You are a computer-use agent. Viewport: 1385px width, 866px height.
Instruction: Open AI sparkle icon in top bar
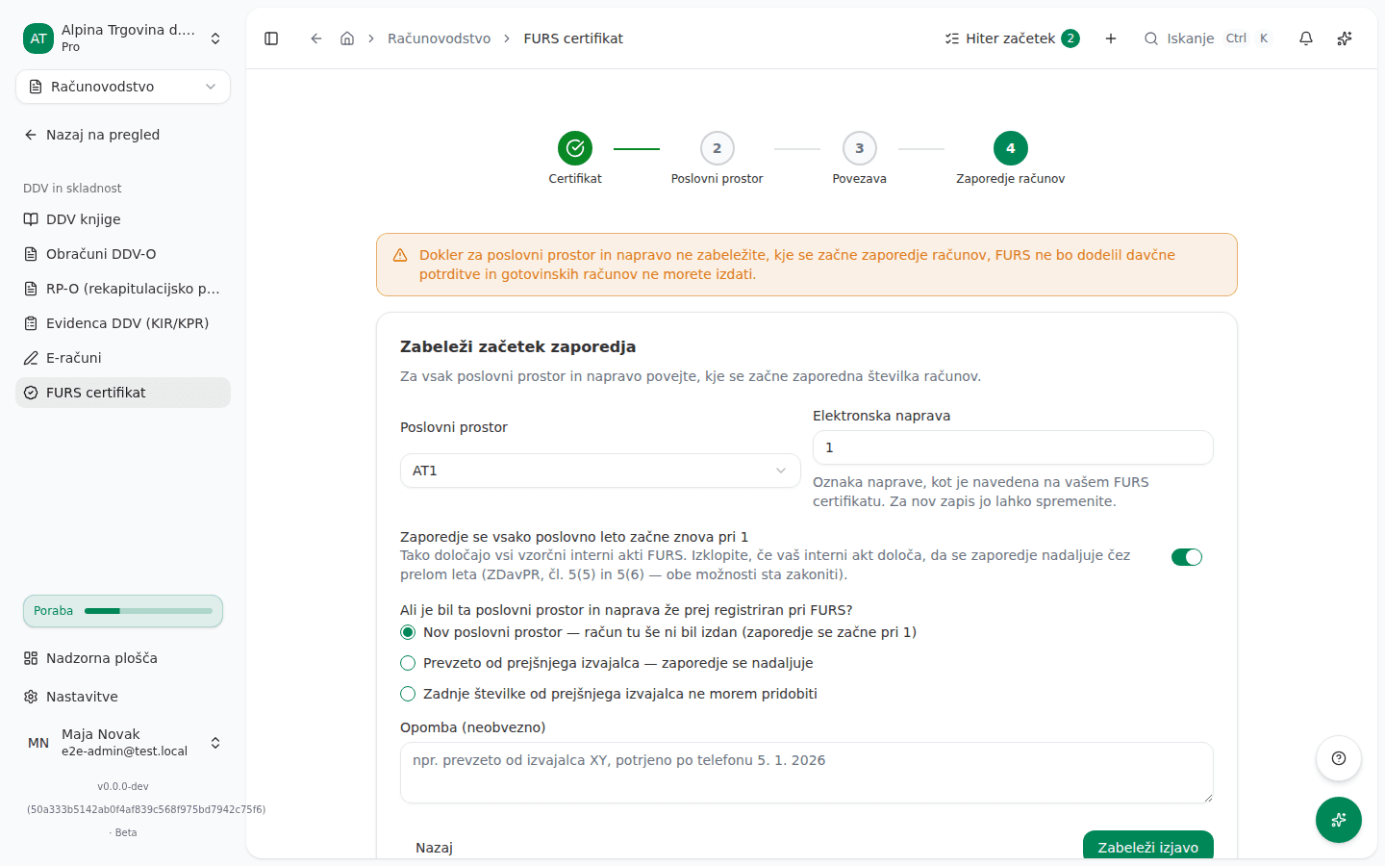pyautogui.click(x=1345, y=38)
